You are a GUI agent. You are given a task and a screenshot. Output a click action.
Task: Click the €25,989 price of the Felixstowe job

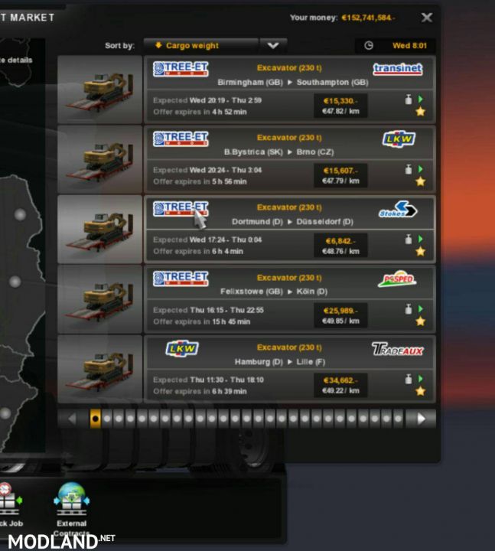click(x=340, y=311)
